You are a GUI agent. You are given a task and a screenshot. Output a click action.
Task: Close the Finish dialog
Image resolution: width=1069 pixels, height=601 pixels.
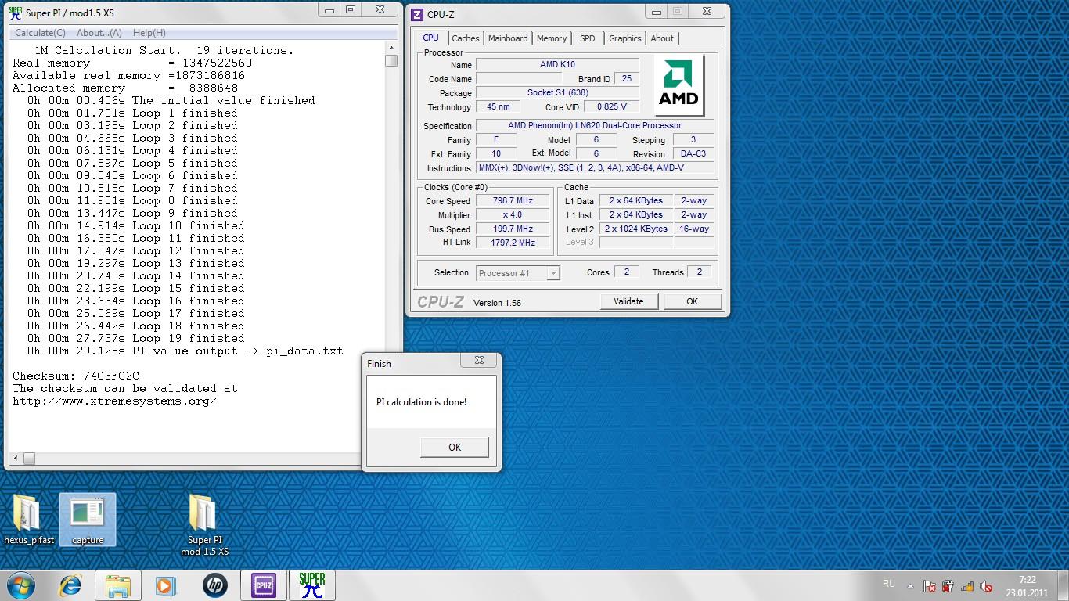(478, 361)
